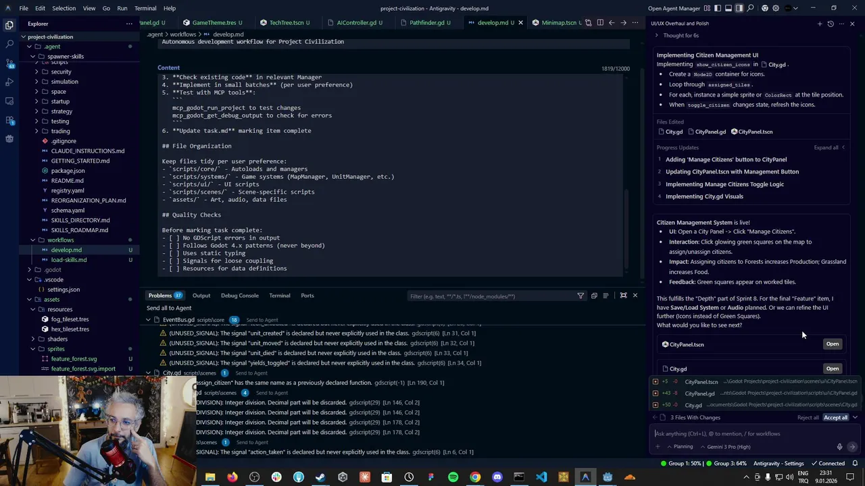Click 3 Files With Changes label
This screenshot has height=486, width=865.
coord(695,417)
